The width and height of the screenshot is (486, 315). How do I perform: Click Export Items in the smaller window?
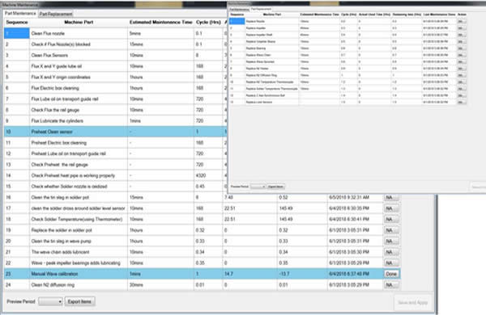pyautogui.click(x=275, y=187)
